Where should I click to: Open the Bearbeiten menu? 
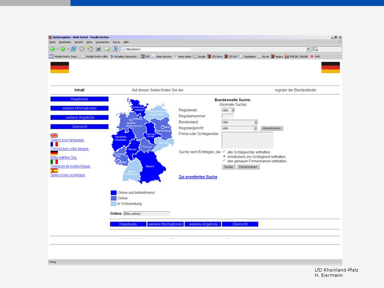(x=65, y=42)
